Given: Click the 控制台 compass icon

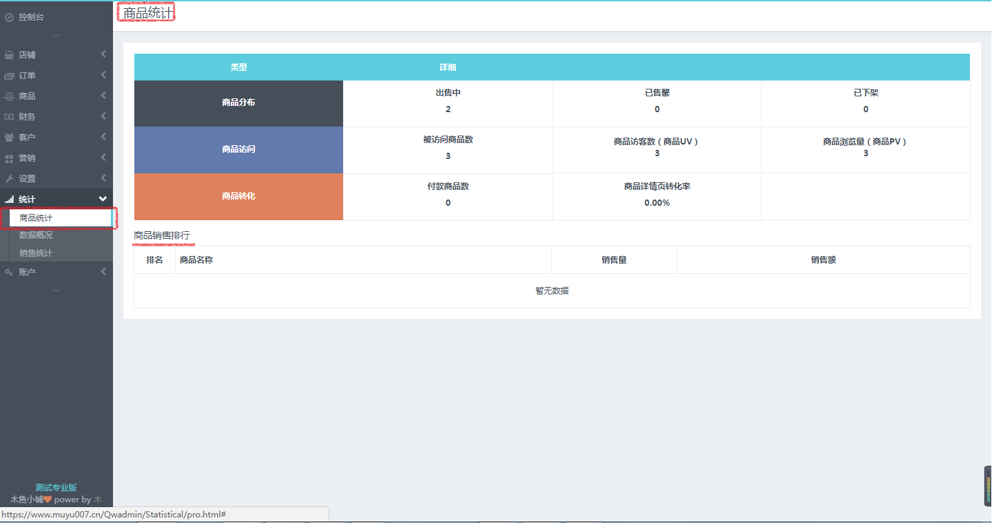Looking at the screenshot, I should click(x=10, y=17).
